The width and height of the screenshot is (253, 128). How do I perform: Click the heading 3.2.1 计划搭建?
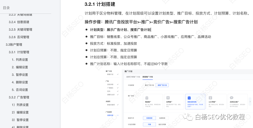100,4
